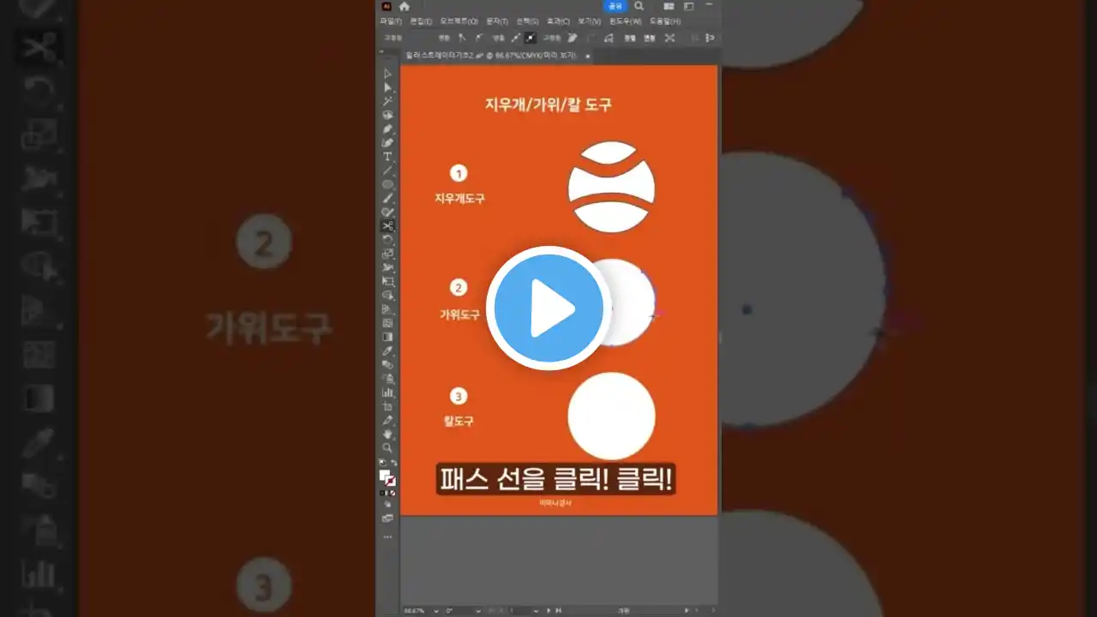Screen dimensions: 1097x617
Task: Select the document tab 일러스트레이터기초2
Action: 490,56
